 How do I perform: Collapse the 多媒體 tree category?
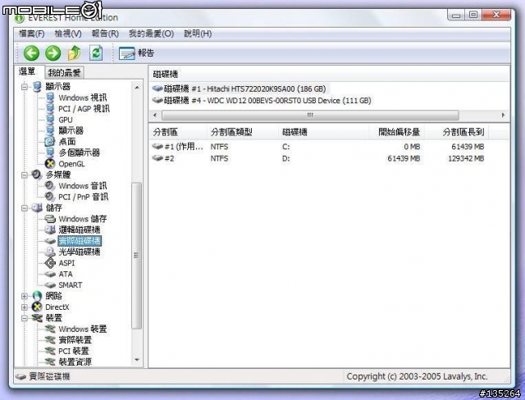pyautogui.click(x=25, y=175)
